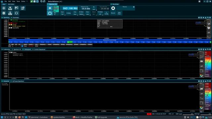Click the square frame icon in Histogram sidebar
212x119 pixels.
click(x=201, y=71)
